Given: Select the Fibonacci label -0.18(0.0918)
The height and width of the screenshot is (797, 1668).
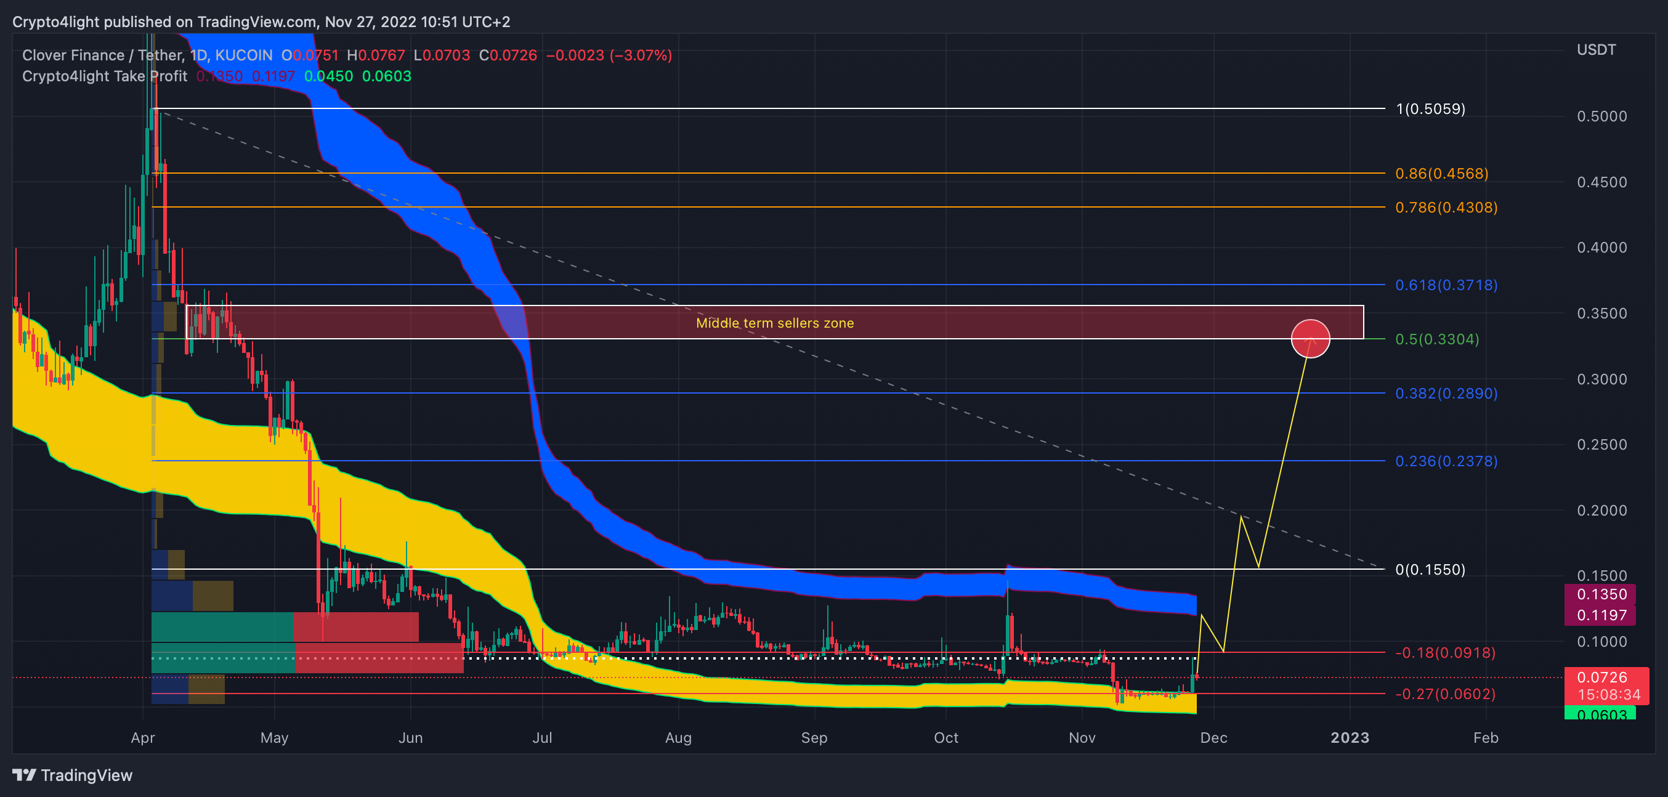Looking at the screenshot, I should point(1444,653).
